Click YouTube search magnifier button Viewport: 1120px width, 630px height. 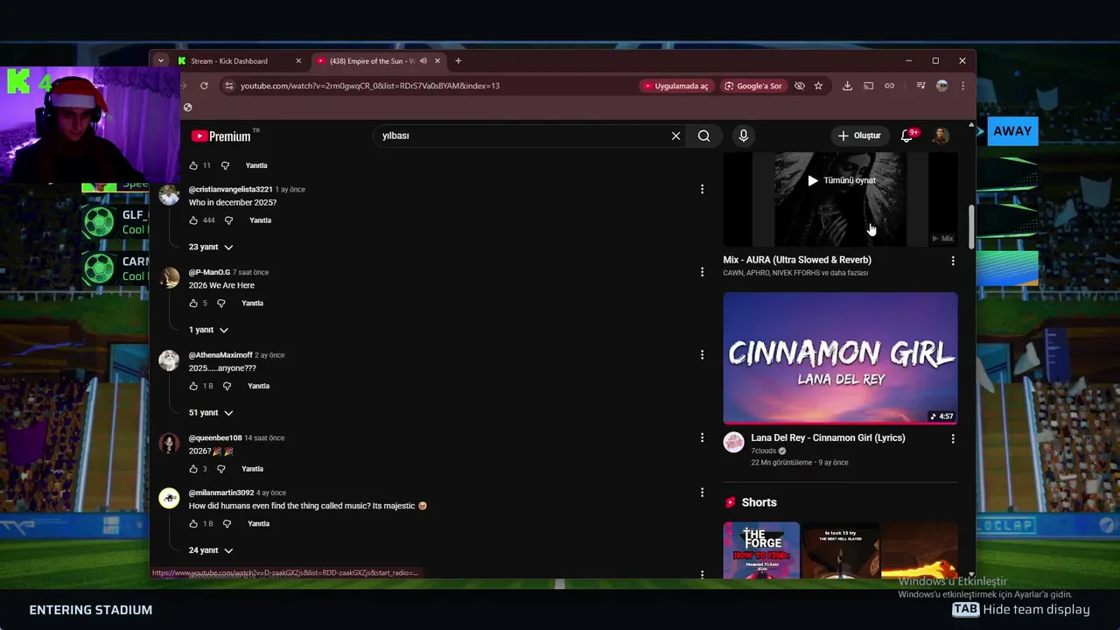coord(703,136)
